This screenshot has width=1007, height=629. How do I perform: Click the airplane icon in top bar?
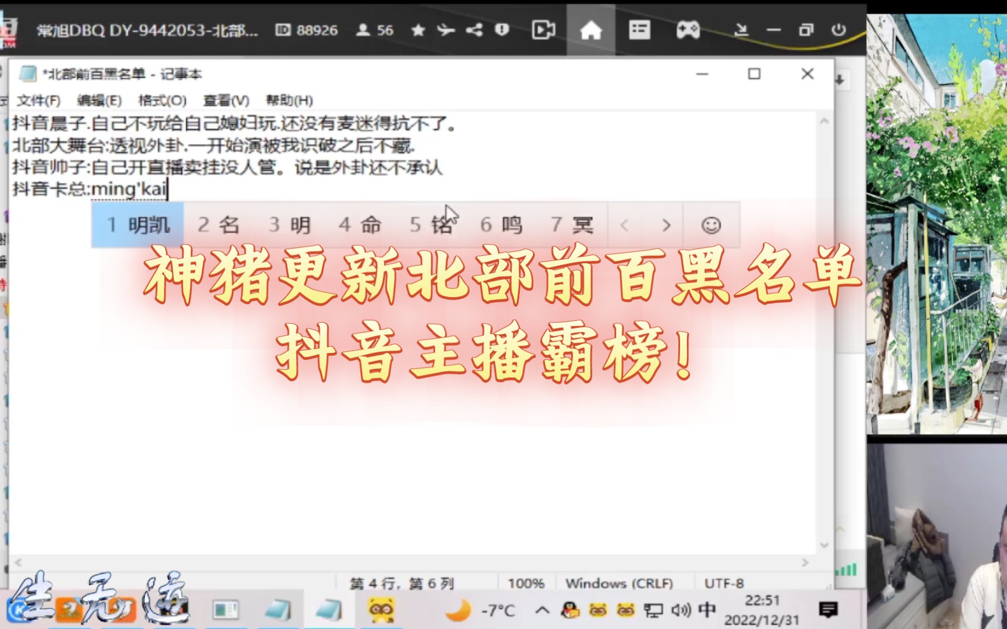[x=446, y=30]
